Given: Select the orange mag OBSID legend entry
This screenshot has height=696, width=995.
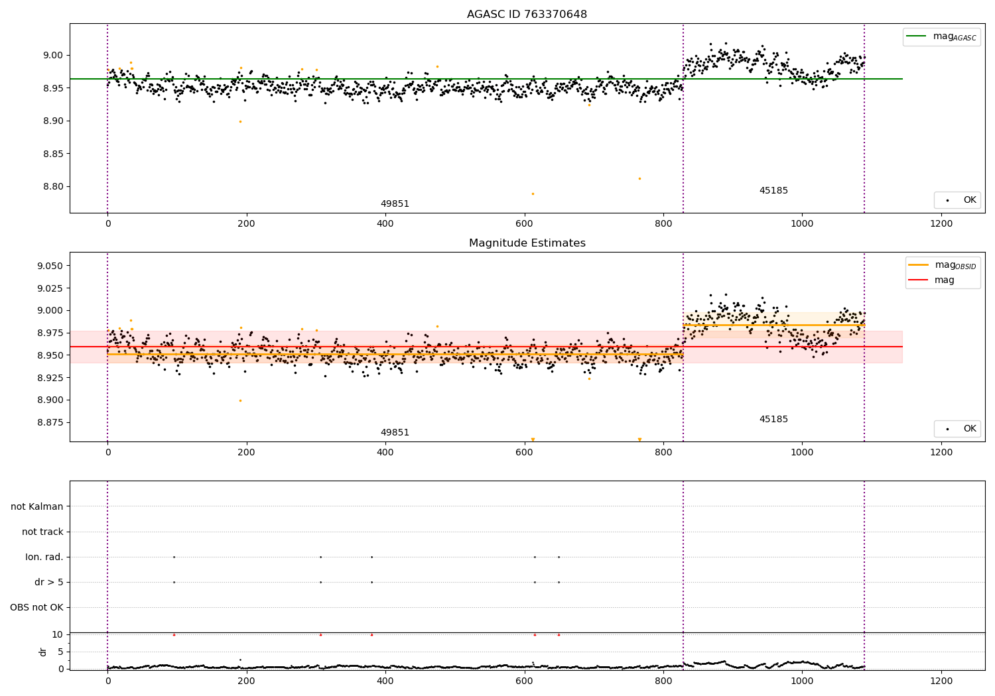Looking at the screenshot, I should click(943, 265).
